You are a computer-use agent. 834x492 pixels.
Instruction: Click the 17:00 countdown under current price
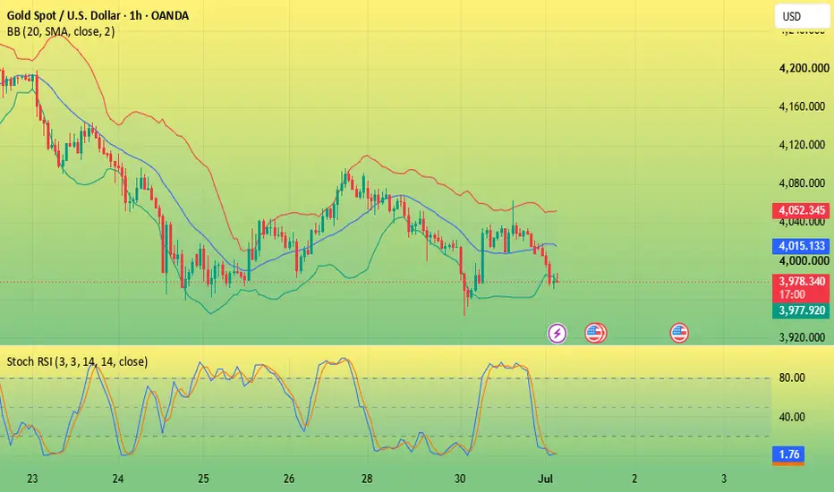pyautogui.click(x=792, y=294)
